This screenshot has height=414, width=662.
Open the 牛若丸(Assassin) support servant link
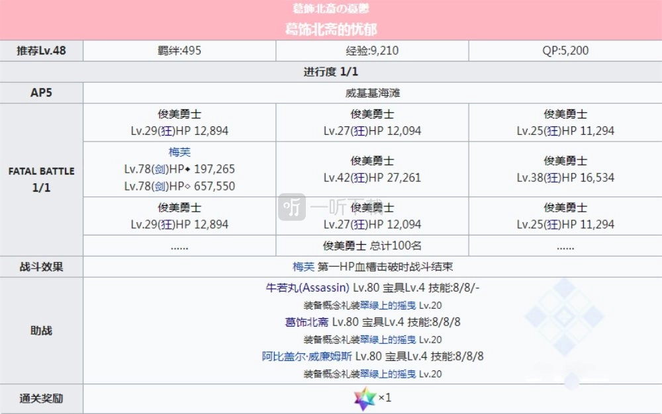pyautogui.click(x=307, y=288)
